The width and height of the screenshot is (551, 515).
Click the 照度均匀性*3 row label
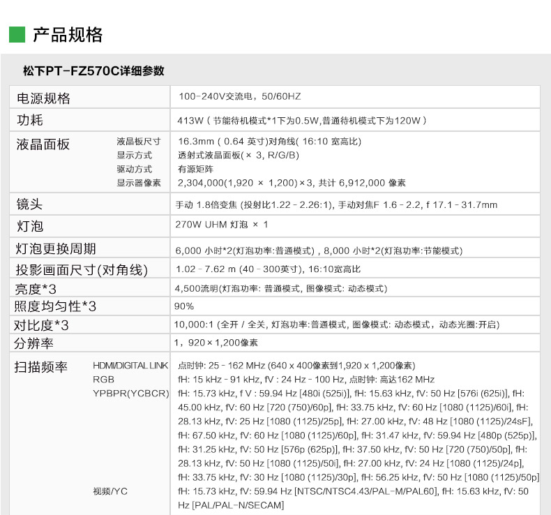pyautogui.click(x=55, y=306)
